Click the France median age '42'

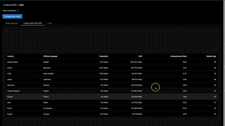215,97
